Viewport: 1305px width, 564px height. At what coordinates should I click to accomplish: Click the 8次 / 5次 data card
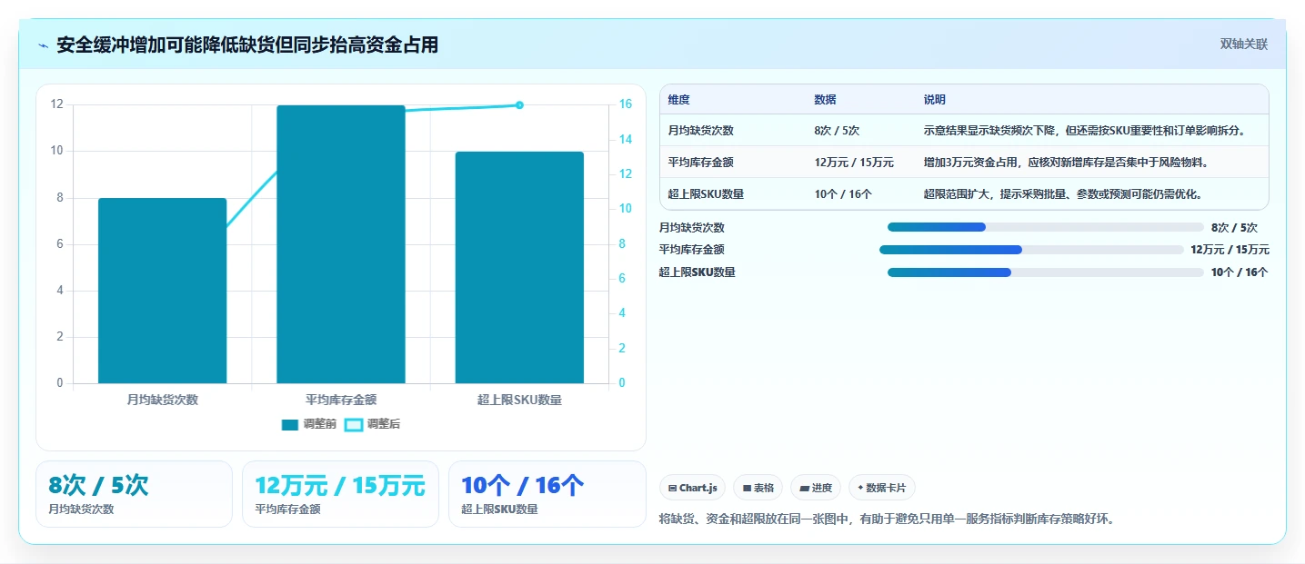click(x=134, y=493)
